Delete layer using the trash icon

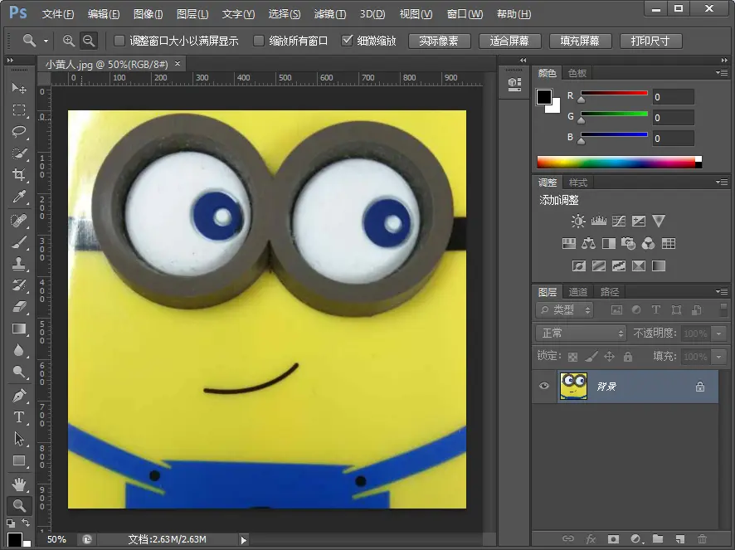(x=702, y=539)
